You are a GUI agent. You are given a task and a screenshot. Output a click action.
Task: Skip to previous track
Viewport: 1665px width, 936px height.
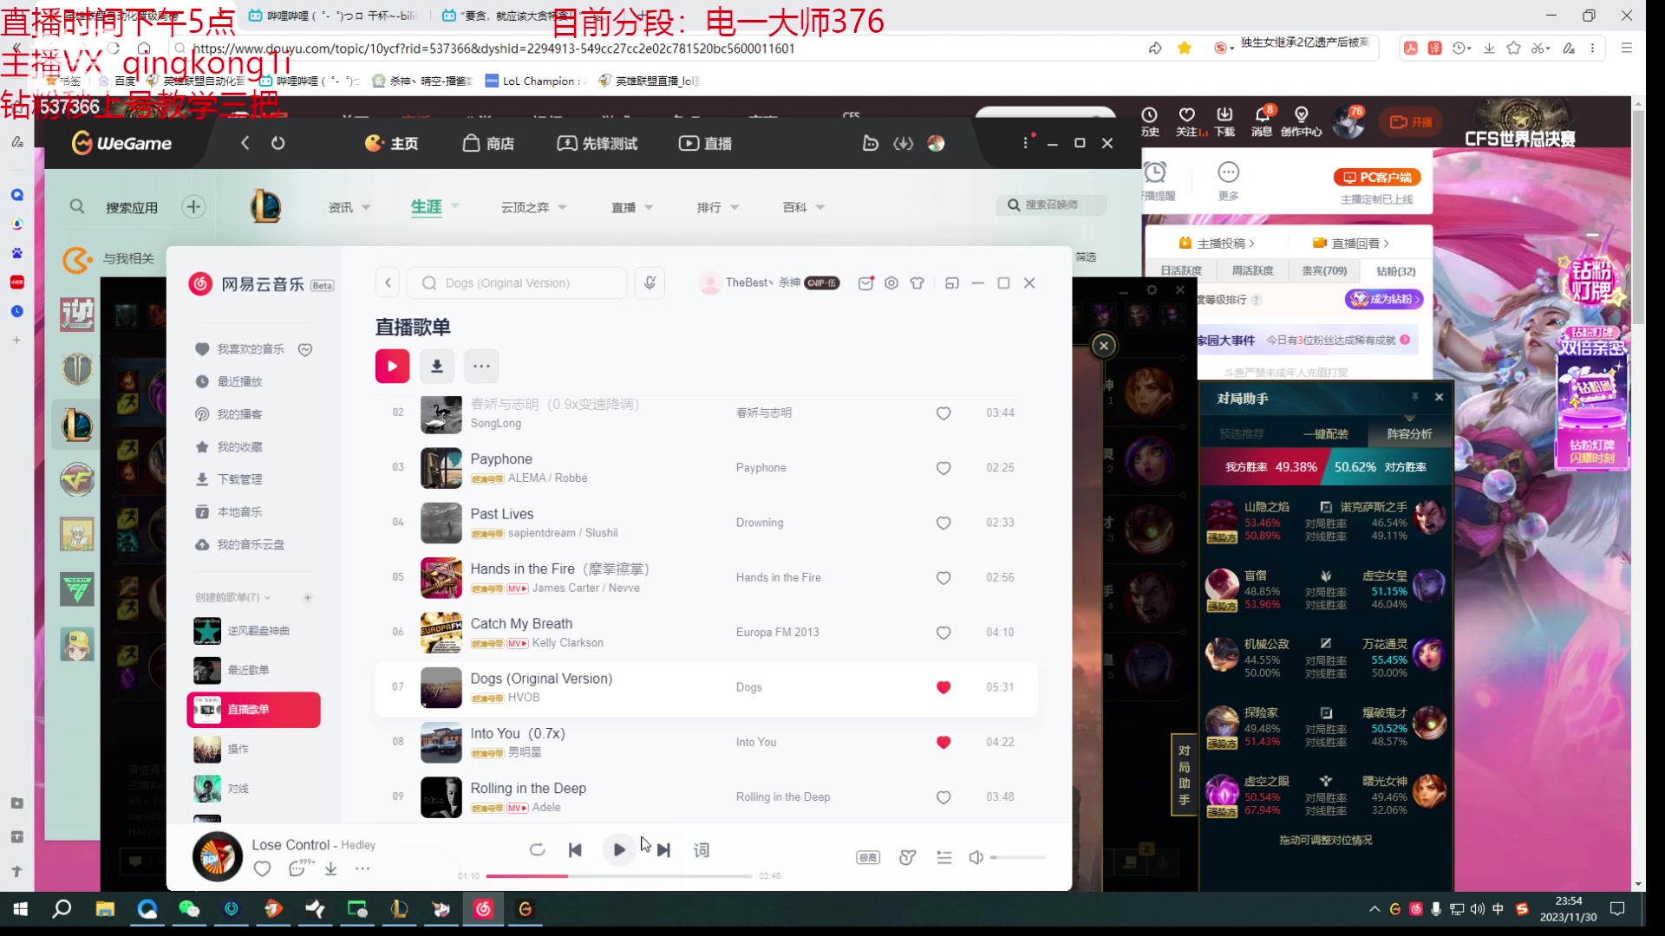tap(575, 850)
